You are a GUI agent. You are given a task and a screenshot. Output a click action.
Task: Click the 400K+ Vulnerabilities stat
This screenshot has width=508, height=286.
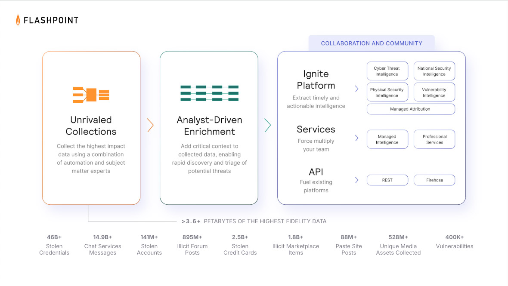[x=455, y=242]
